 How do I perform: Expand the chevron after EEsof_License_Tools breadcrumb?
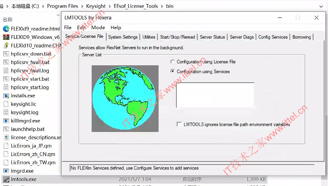tap(162, 6)
